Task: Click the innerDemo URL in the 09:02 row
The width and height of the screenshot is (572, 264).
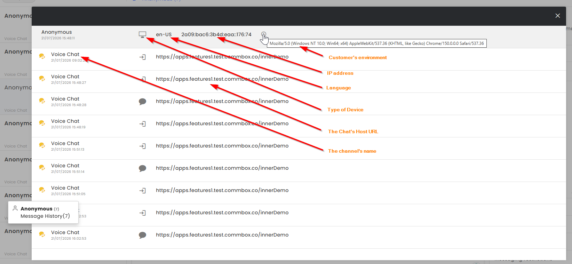Action: [x=222, y=57]
